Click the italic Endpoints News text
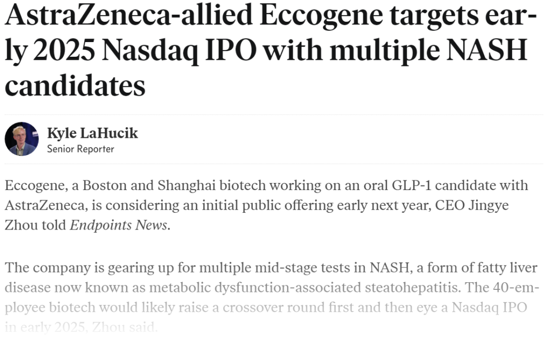The width and height of the screenshot is (547, 339). tap(119, 225)
